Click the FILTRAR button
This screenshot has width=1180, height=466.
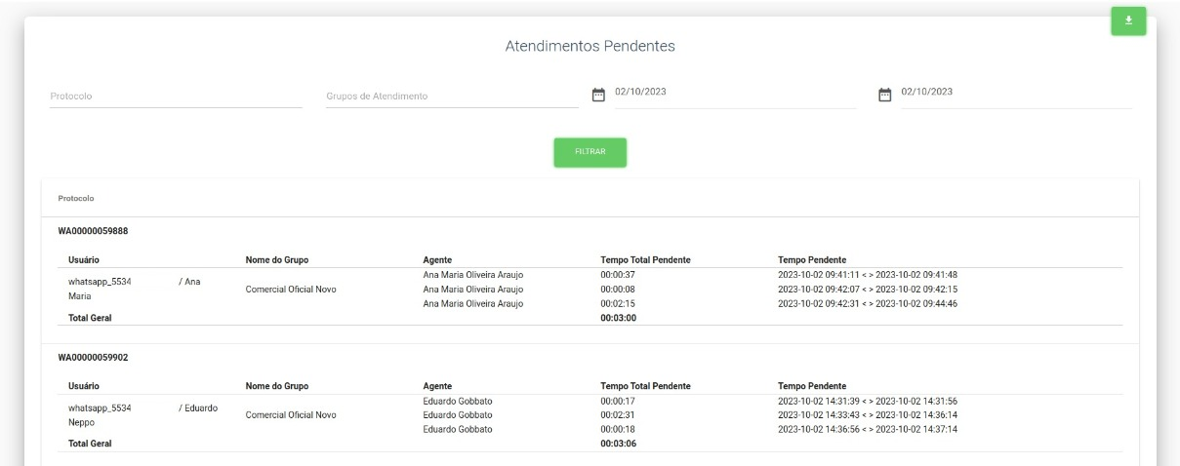pos(590,152)
